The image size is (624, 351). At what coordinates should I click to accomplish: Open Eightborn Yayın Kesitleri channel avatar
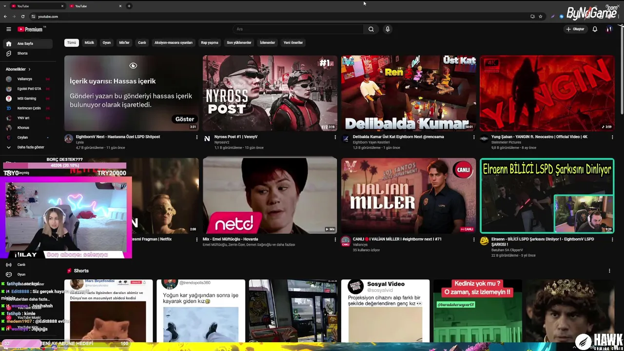coord(346,139)
